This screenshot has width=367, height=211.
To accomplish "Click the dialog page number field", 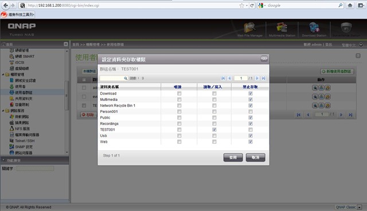I will 241,78.
